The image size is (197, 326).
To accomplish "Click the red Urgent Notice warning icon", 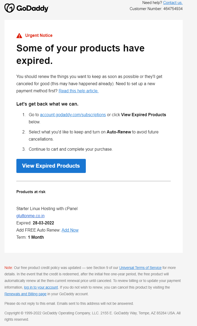I will pyautogui.click(x=19, y=35).
